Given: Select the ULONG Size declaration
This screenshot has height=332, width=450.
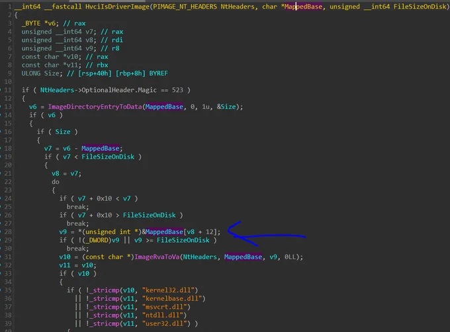Looking at the screenshot, I should [x=42, y=73].
